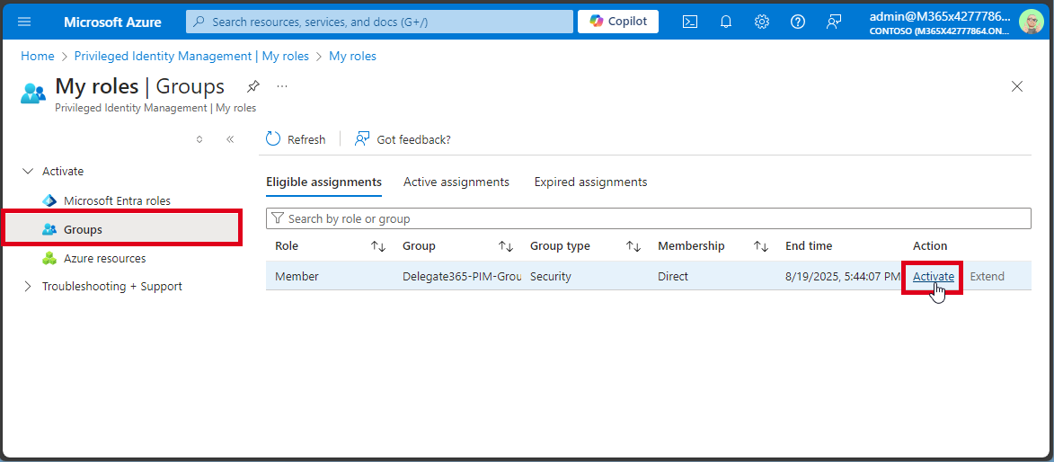The width and height of the screenshot is (1054, 462).
Task: Switch to the Expired assignments tab
Action: (x=590, y=182)
